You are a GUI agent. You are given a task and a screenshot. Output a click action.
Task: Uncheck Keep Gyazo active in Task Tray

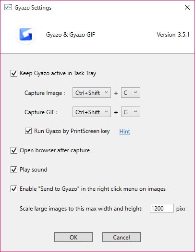coord(14,73)
